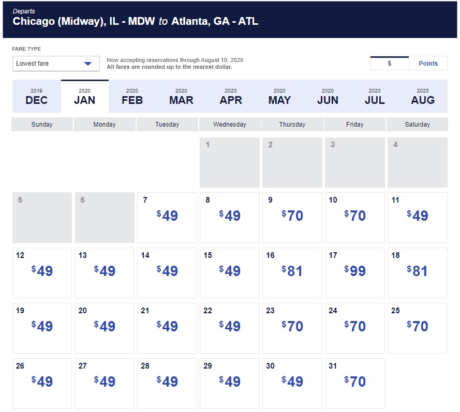Switch fare display to Points
The width and height of the screenshot is (460, 412).
tap(428, 64)
